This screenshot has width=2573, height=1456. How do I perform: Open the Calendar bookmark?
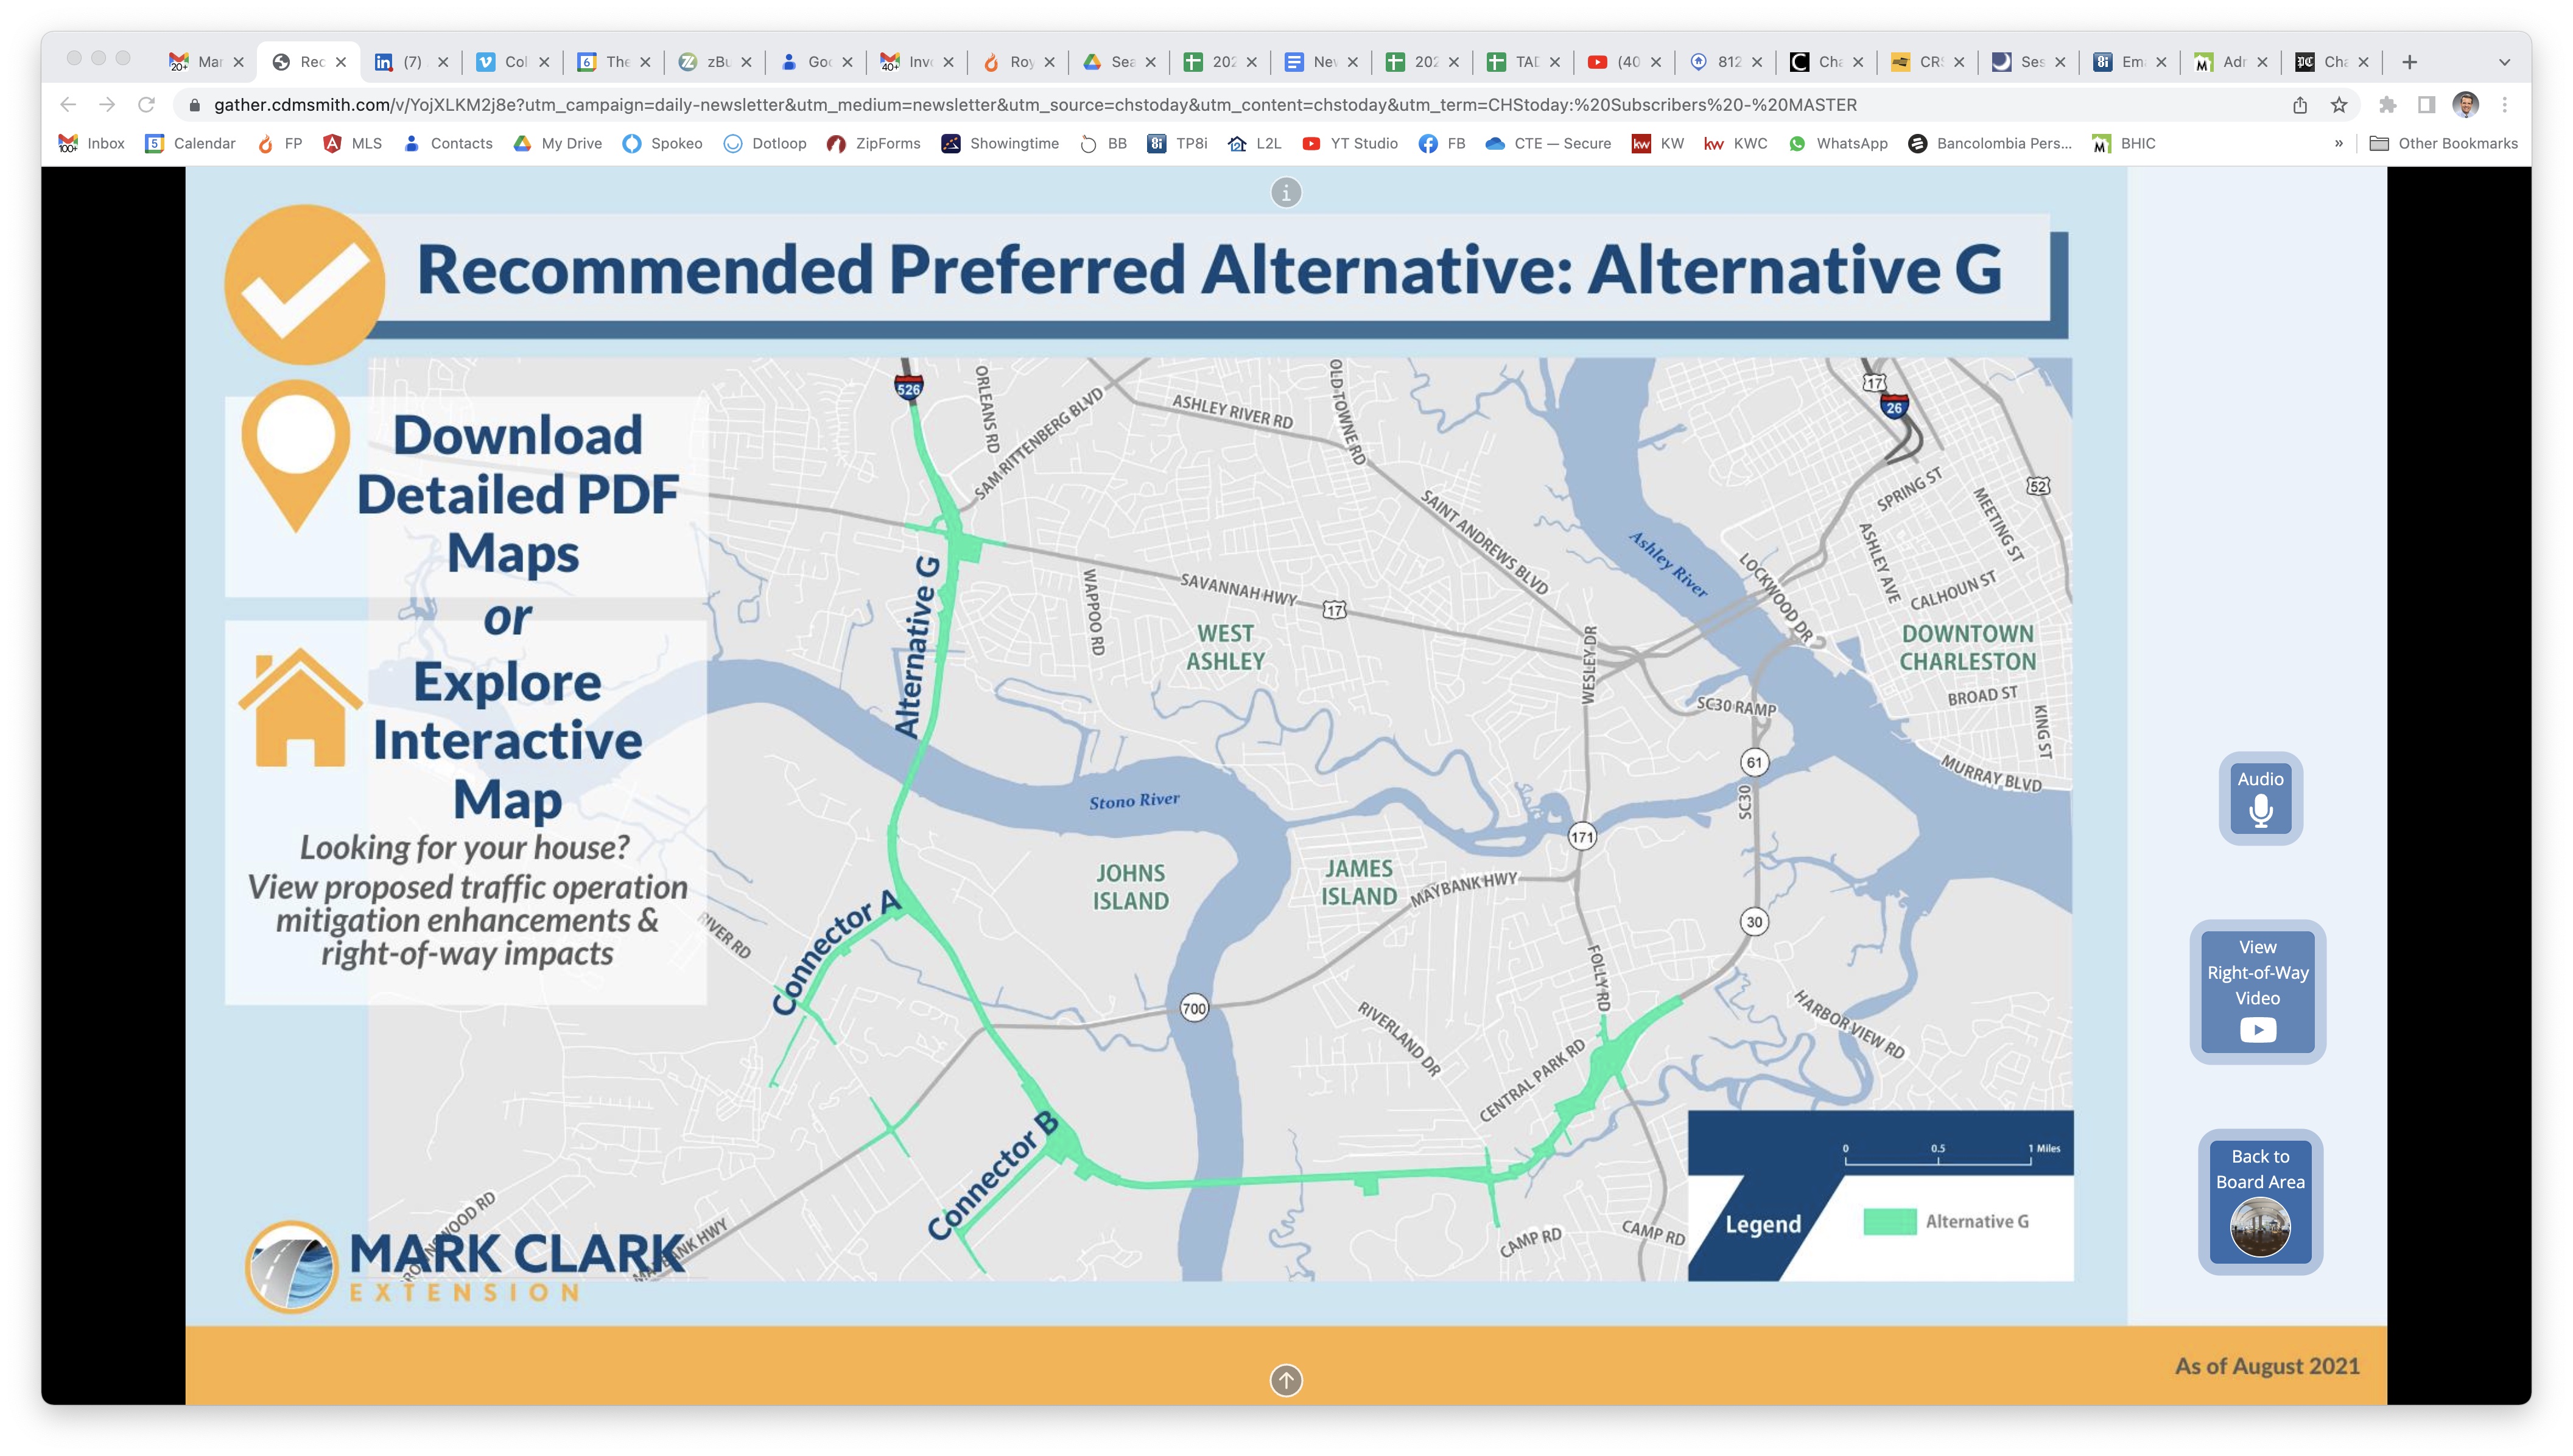[x=190, y=144]
